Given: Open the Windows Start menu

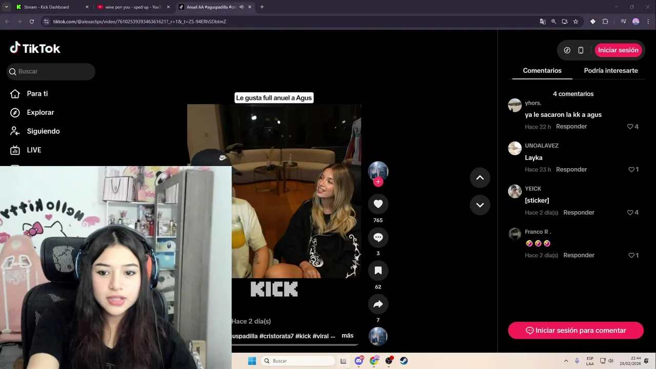Looking at the screenshot, I should (252, 361).
